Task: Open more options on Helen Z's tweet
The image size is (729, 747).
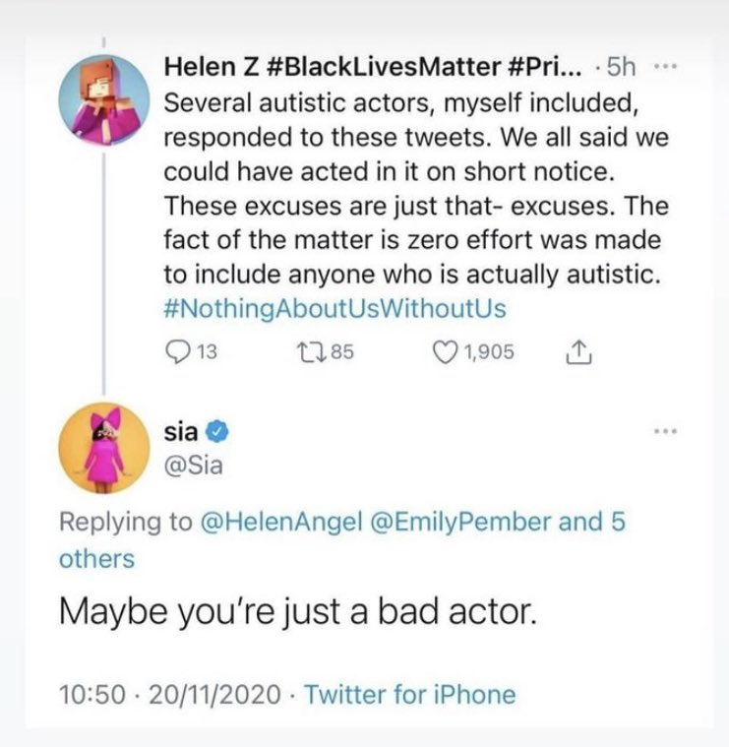Action: coord(668,66)
